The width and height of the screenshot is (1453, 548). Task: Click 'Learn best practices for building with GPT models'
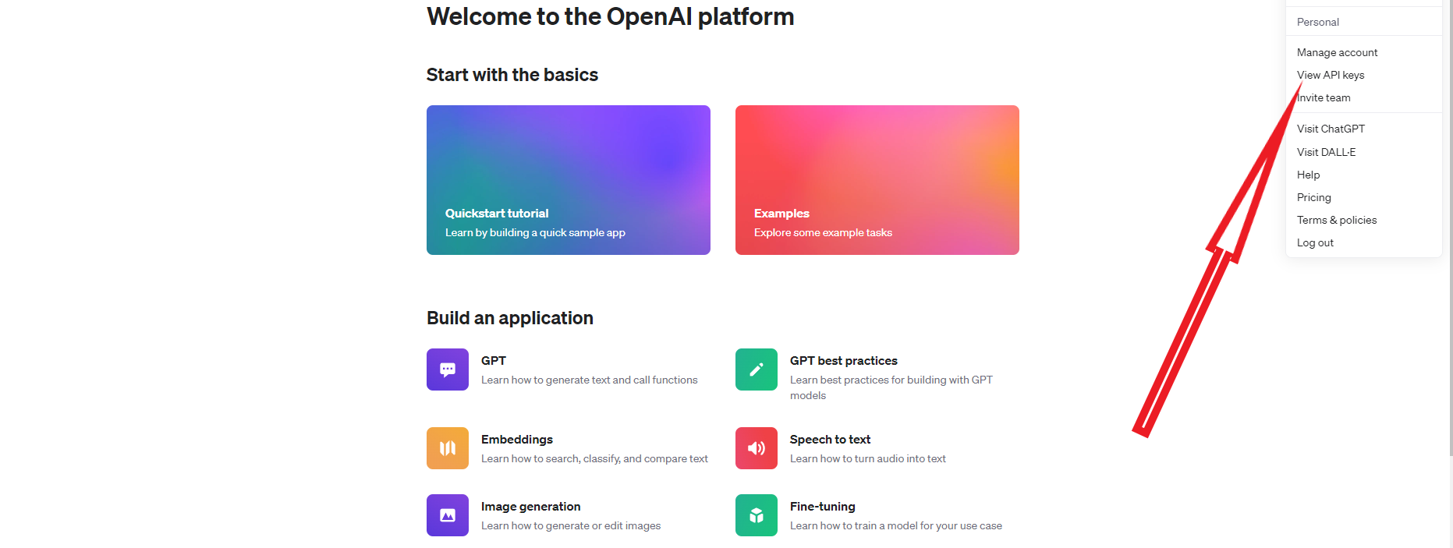[891, 387]
